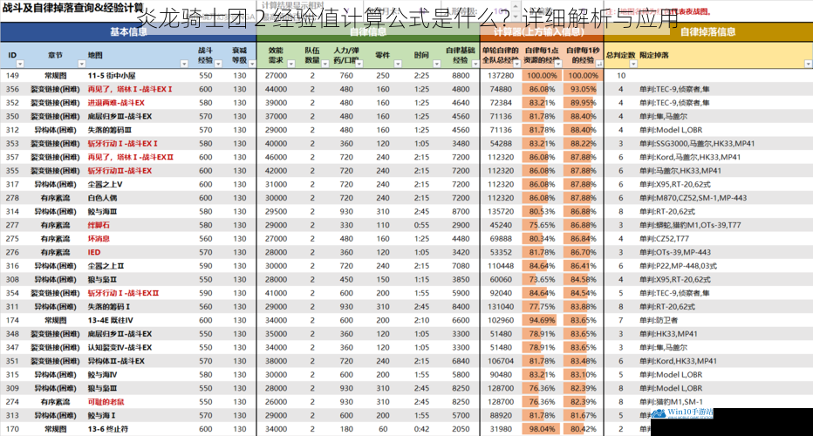The width and height of the screenshot is (813, 436).
Task: Select the map cell 进退两难-战斗EX
Action: click(x=116, y=103)
